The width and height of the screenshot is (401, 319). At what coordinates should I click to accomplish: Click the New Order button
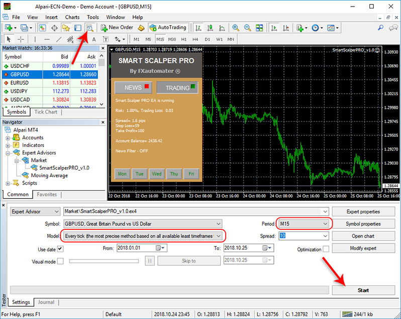117,27
